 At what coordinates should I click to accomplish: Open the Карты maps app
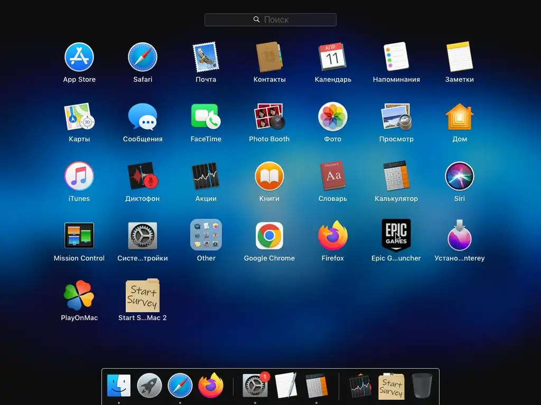coord(79,117)
